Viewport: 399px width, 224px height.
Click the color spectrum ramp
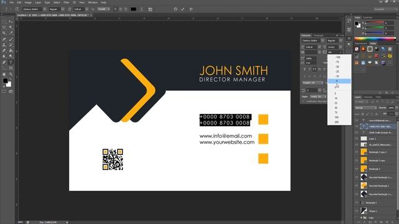(375, 39)
